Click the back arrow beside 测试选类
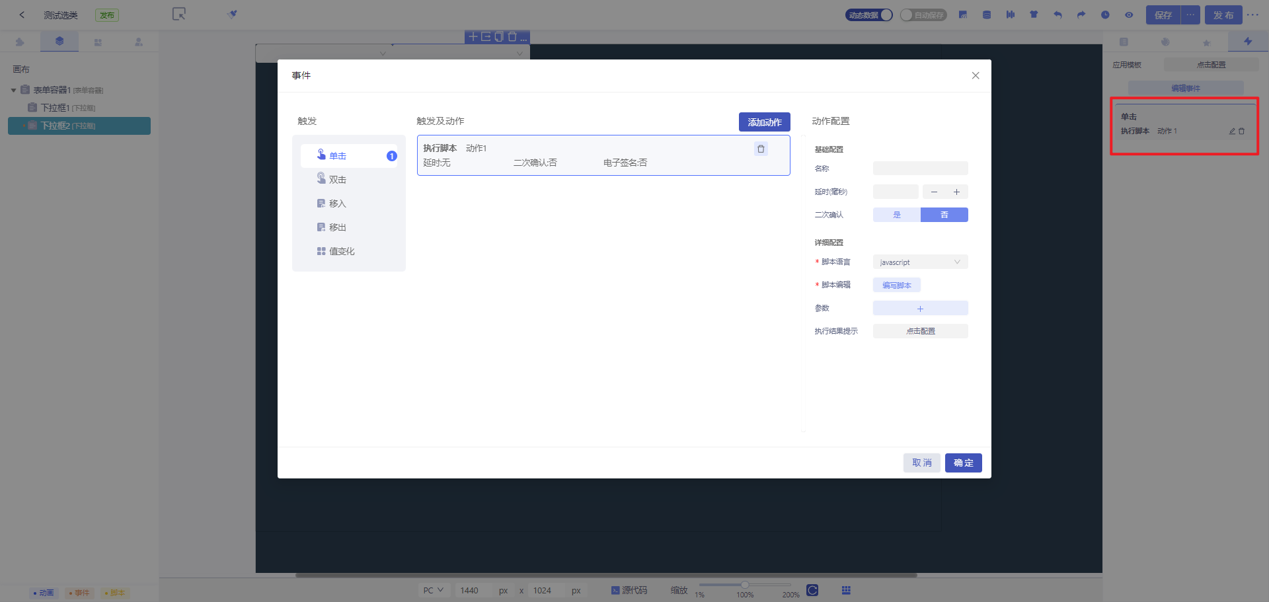 tap(22, 15)
